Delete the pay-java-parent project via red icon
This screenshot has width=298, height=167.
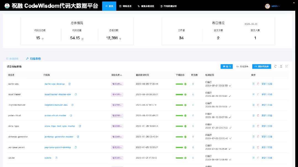pos(258,147)
